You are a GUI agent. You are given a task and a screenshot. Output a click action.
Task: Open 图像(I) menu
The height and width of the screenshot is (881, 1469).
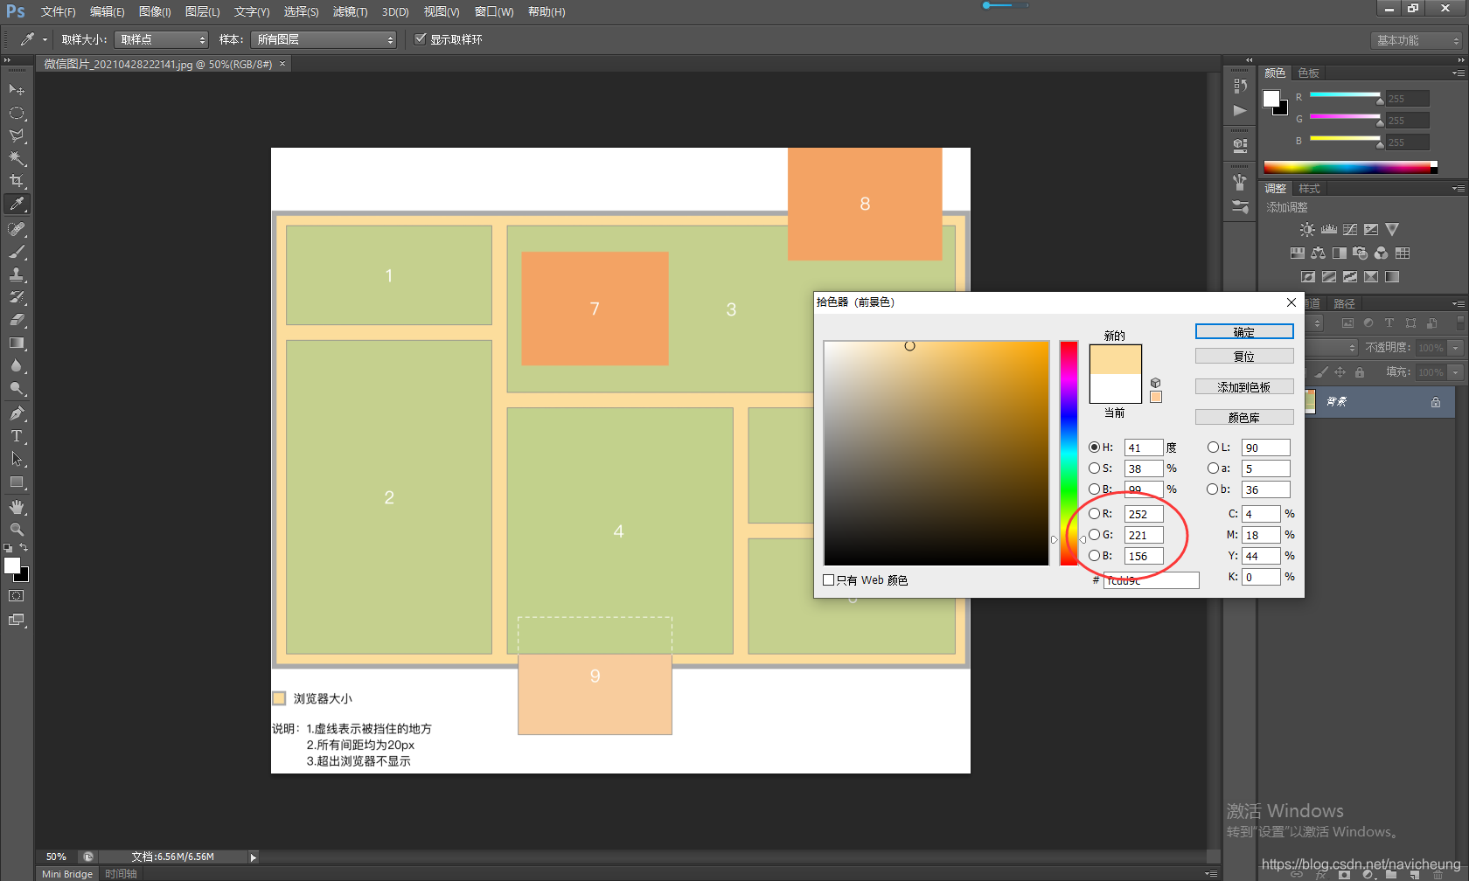point(155,11)
